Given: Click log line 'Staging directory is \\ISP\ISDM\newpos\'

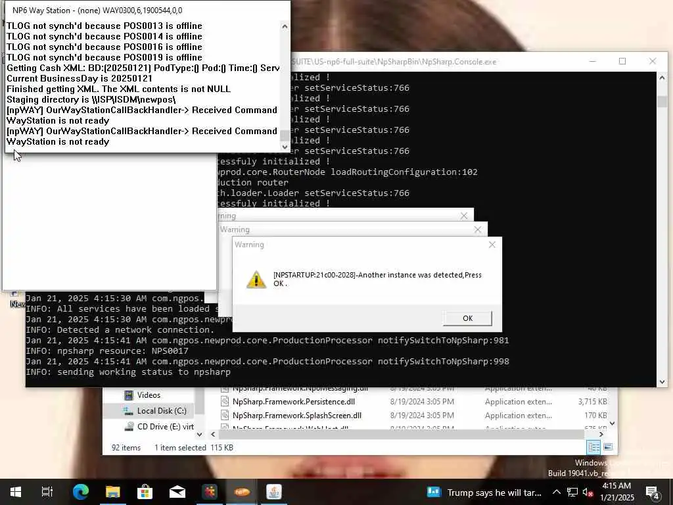Looking at the screenshot, I should click(x=91, y=100).
